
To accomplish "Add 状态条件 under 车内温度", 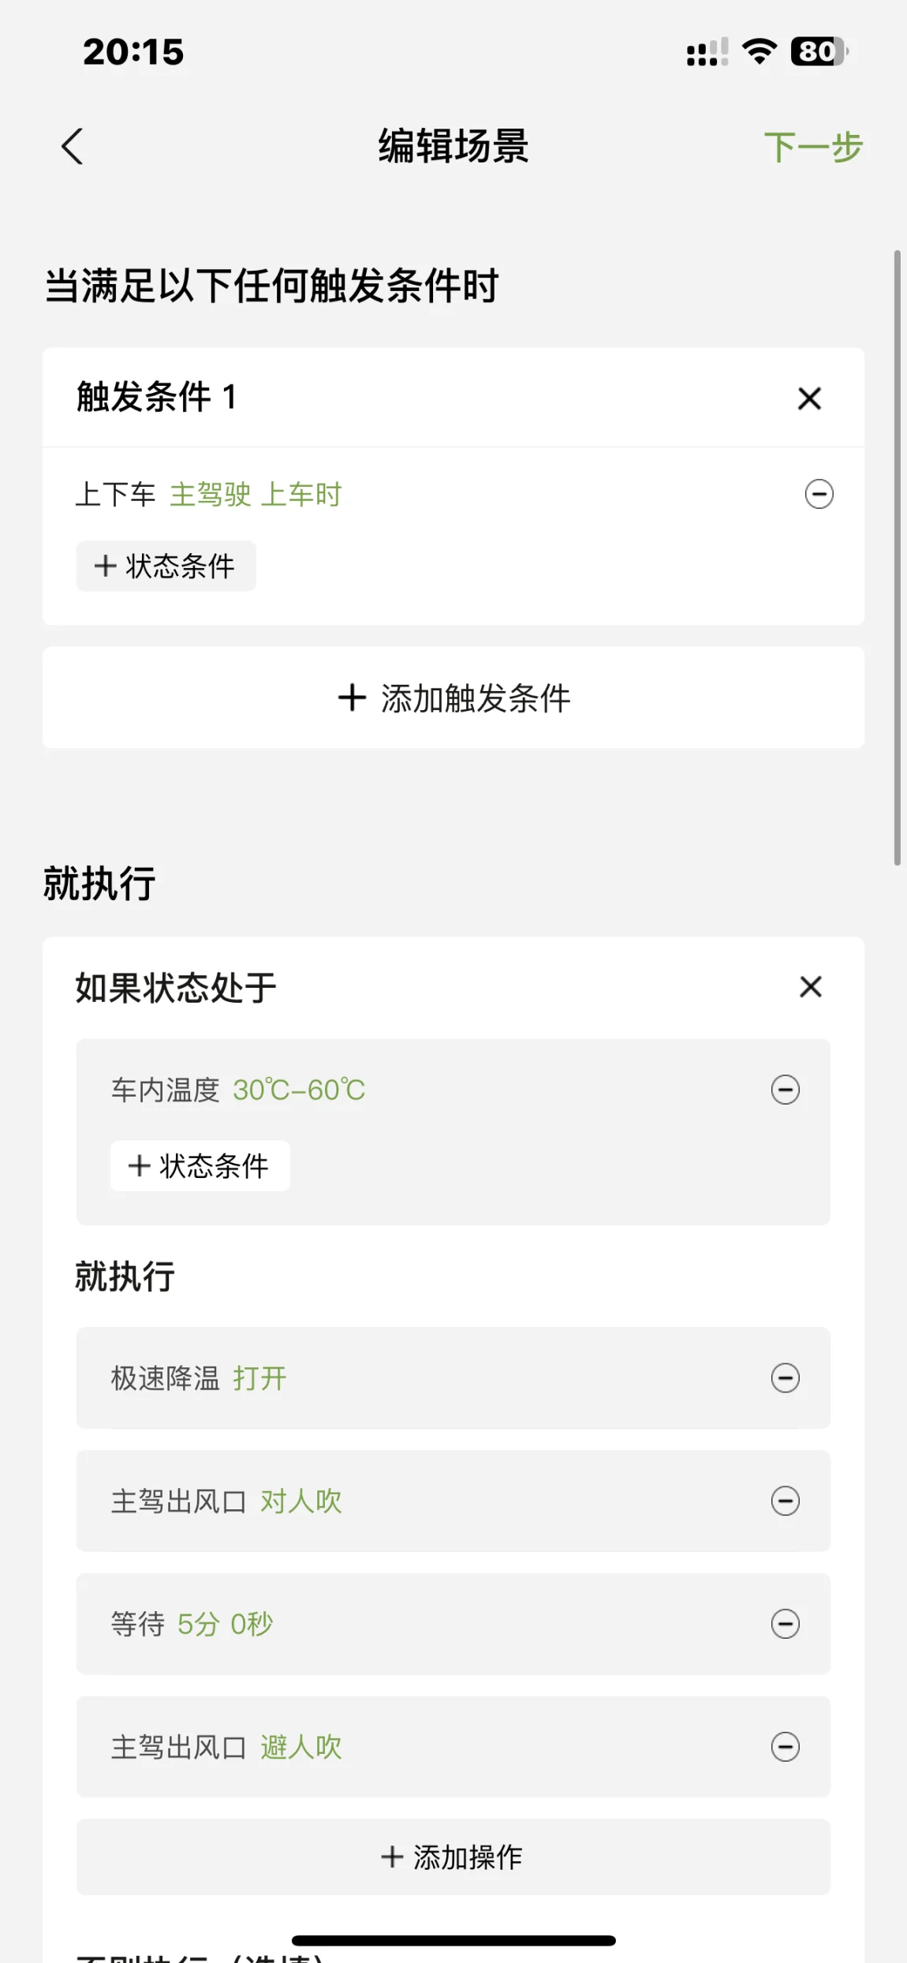I will 200,1165.
